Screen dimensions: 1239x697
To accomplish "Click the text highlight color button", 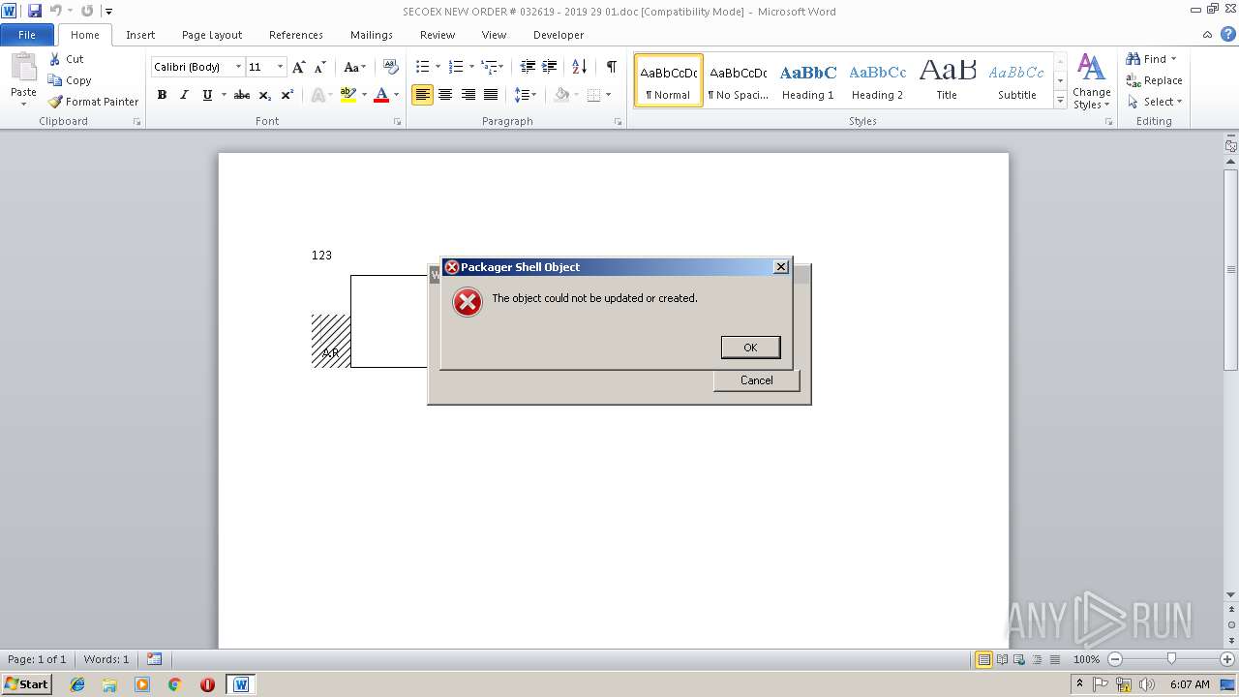I will [x=348, y=95].
